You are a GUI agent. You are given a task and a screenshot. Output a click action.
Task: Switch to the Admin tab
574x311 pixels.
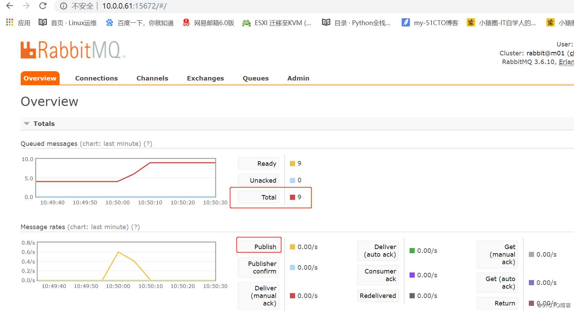(x=299, y=78)
